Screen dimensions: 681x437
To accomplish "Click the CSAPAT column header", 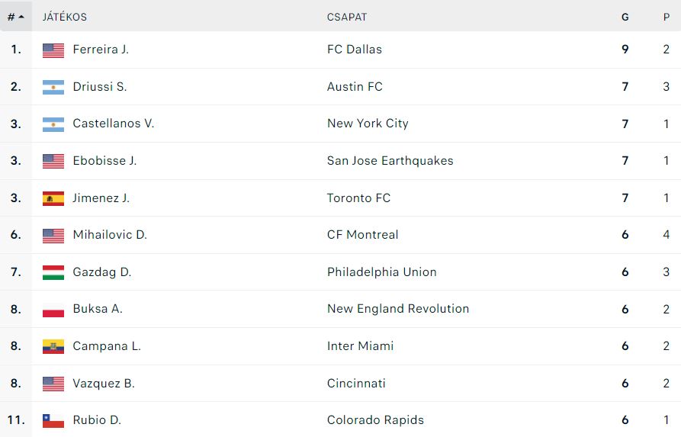I will (x=347, y=18).
